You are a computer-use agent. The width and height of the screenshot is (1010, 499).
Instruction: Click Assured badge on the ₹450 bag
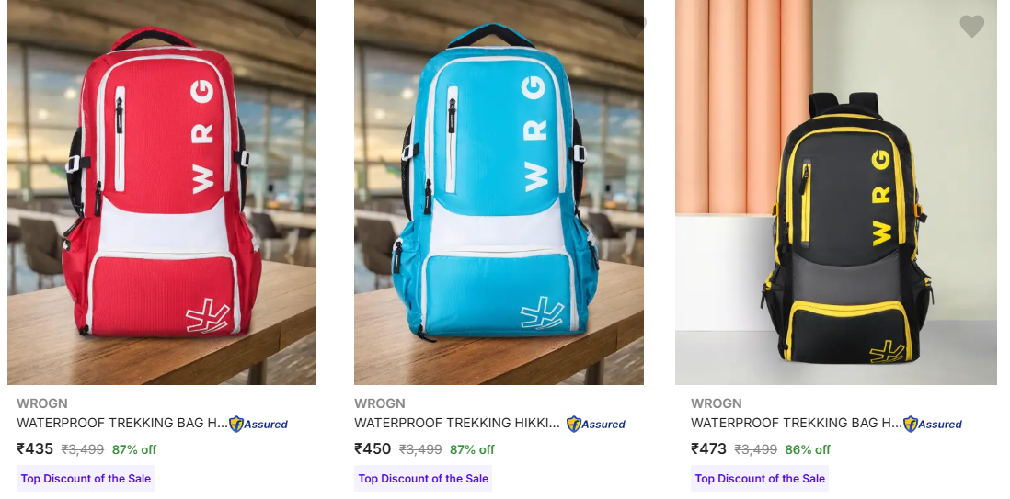[596, 424]
